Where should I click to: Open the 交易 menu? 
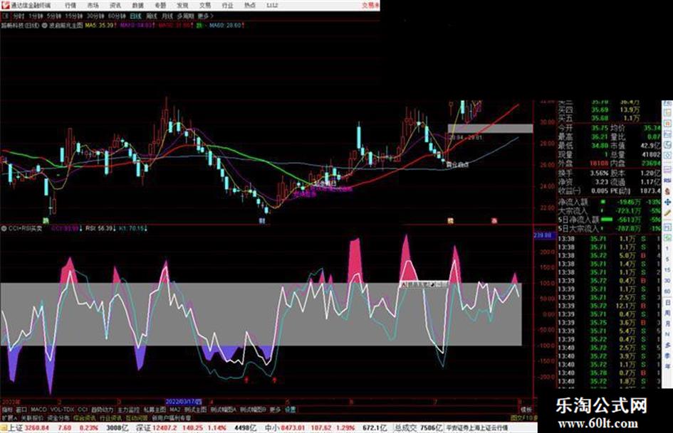pyautogui.click(x=204, y=5)
